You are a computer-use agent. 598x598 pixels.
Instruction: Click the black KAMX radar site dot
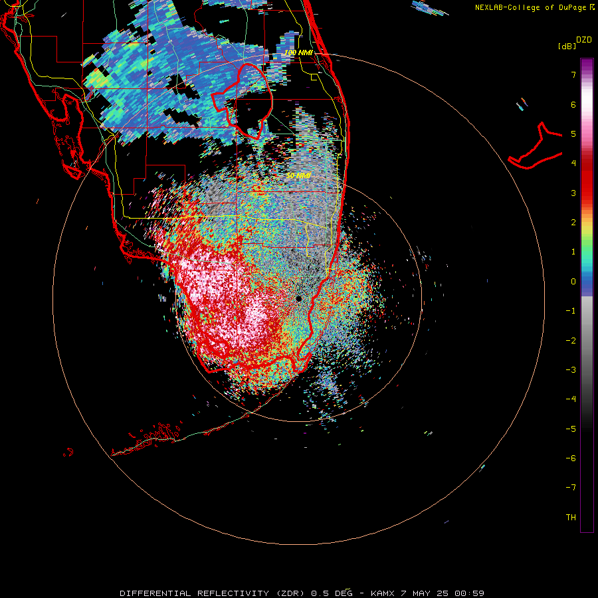[298, 298]
